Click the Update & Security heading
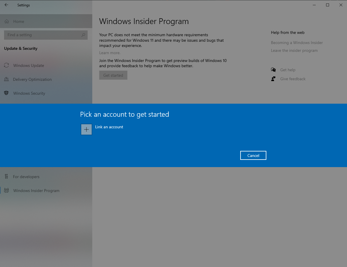 click(x=21, y=48)
